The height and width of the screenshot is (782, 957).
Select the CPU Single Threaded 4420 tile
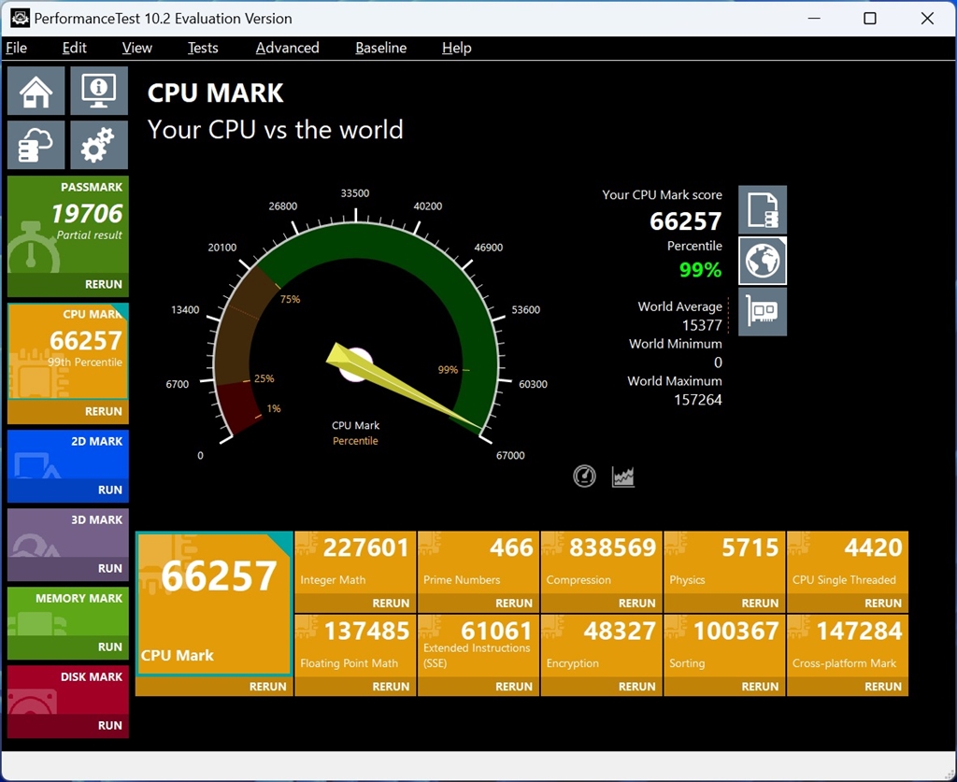848,563
